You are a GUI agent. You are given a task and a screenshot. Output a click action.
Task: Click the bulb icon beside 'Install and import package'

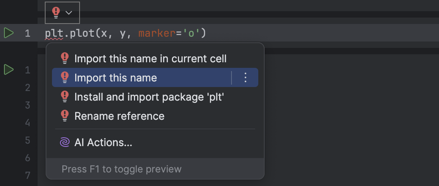pos(64,97)
